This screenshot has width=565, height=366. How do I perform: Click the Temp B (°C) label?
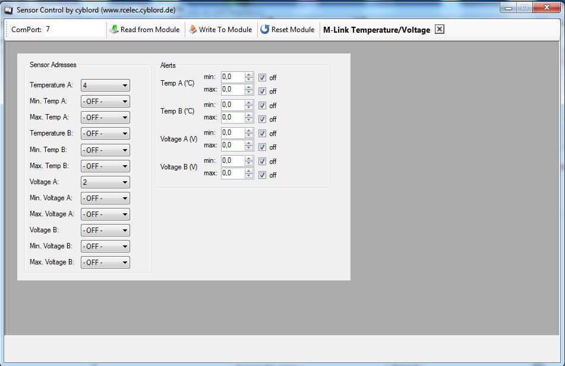[x=177, y=111]
